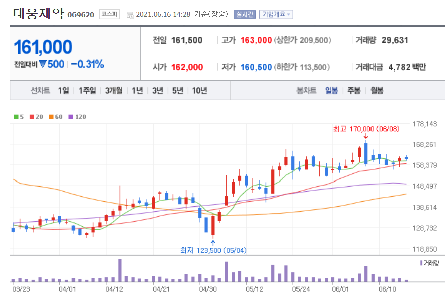Click trading volume value 29,631
The width and height of the screenshot is (445, 301).
pyautogui.click(x=395, y=40)
